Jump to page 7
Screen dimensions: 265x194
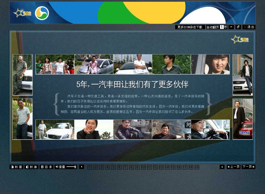pos(126,167)
